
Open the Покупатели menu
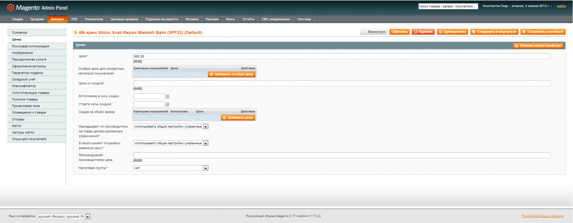point(94,19)
